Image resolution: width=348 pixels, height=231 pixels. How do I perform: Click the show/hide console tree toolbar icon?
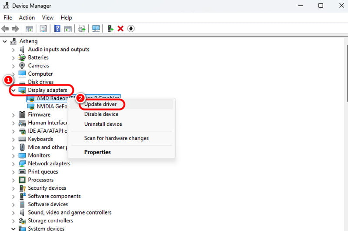tap(30, 29)
